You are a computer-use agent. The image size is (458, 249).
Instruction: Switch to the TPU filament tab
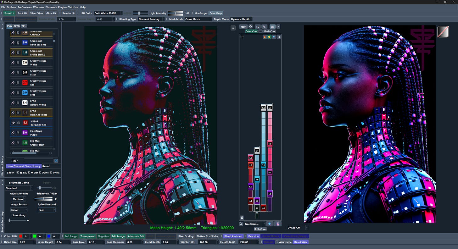click(24, 26)
